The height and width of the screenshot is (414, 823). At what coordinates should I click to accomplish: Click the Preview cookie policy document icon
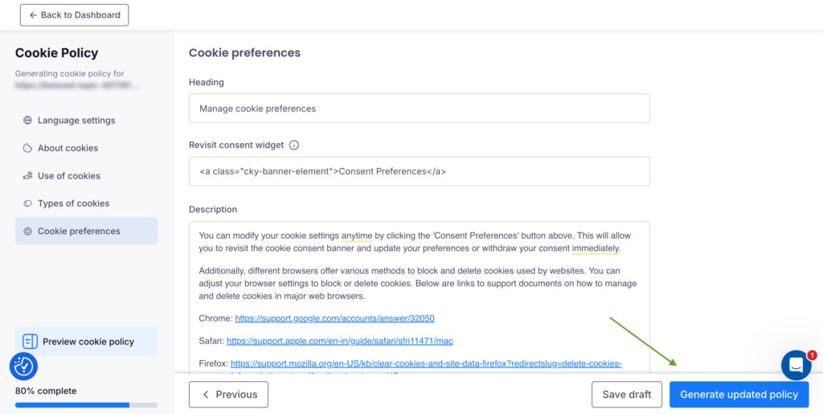tap(31, 342)
